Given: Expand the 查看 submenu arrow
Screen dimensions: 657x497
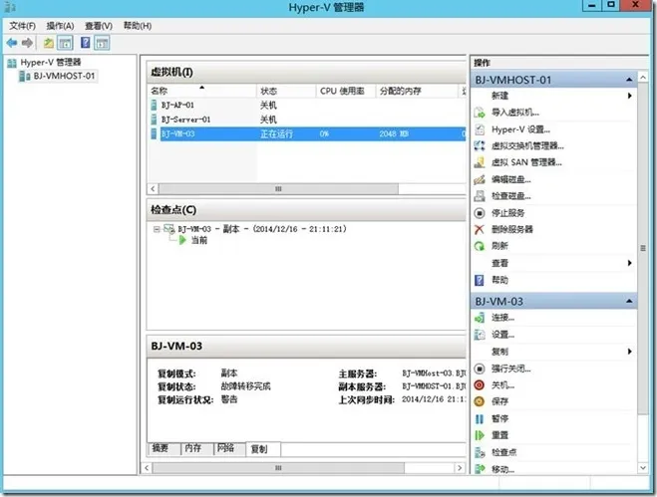Looking at the screenshot, I should (x=629, y=263).
